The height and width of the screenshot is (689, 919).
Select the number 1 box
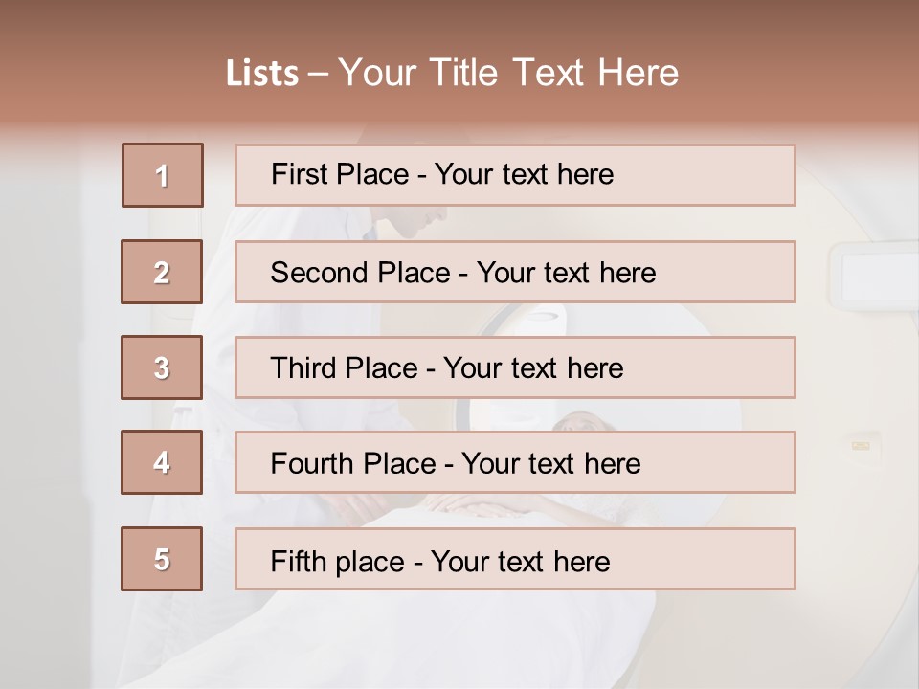pos(163,175)
